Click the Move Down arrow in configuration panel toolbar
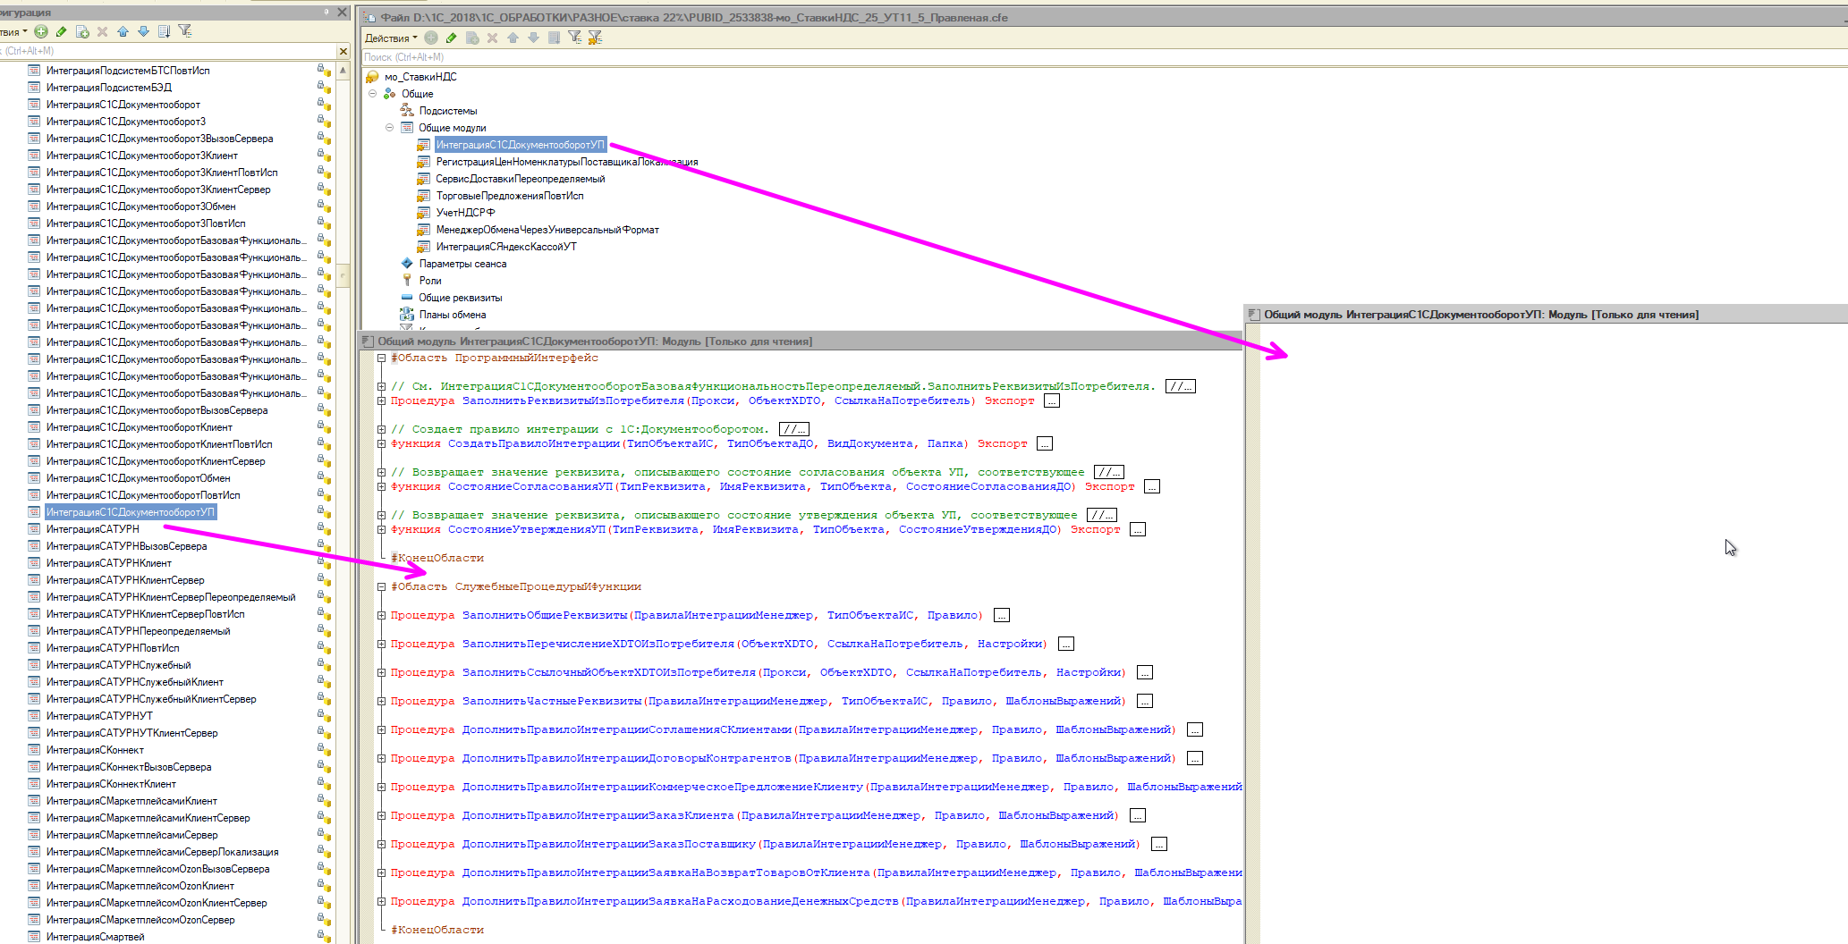Image resolution: width=1848 pixels, height=944 pixels. [x=143, y=31]
